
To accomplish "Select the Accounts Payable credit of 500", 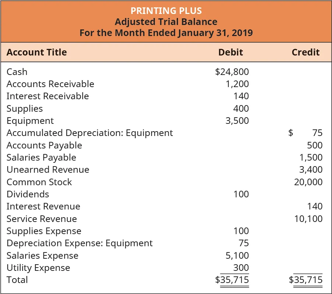I will pyautogui.click(x=315, y=145).
